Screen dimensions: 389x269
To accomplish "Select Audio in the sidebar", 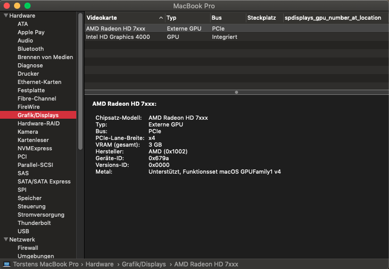I will [25, 40].
